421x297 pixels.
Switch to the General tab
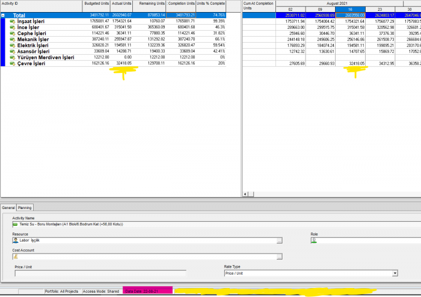pos(8,208)
